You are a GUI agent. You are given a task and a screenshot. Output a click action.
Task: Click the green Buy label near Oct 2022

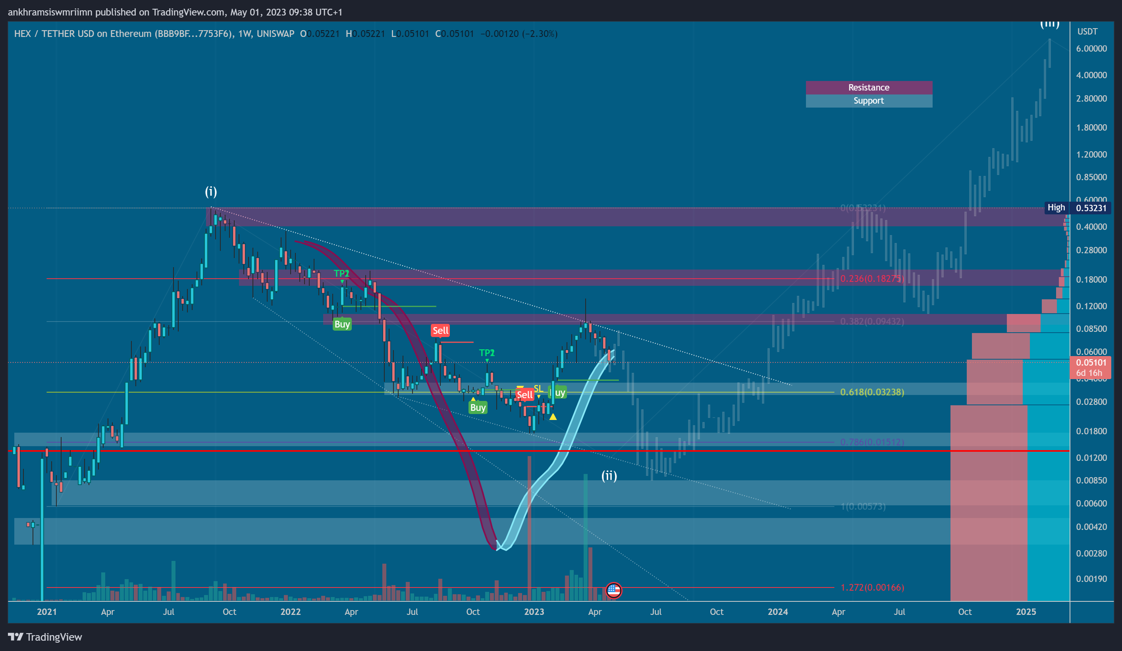click(x=478, y=407)
